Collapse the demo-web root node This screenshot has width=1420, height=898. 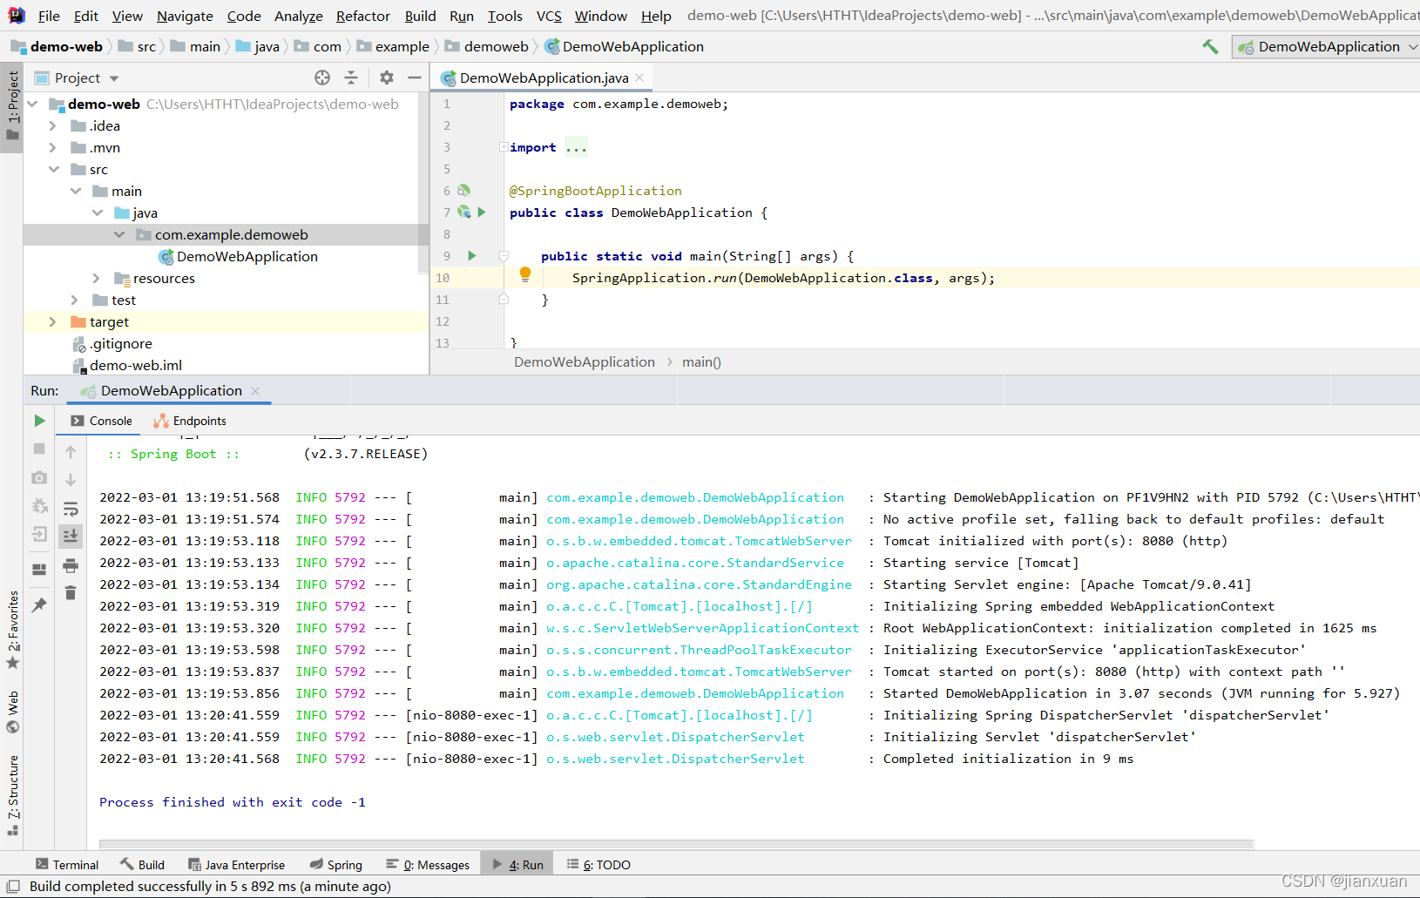[x=33, y=105]
